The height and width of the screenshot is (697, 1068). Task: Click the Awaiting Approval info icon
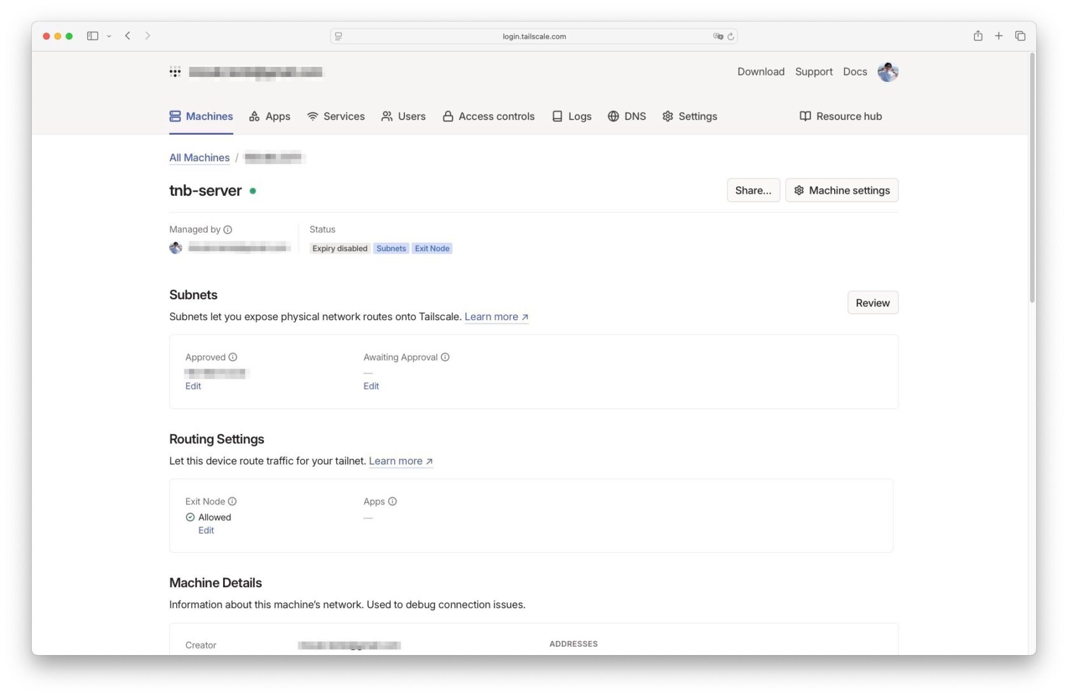pos(445,357)
